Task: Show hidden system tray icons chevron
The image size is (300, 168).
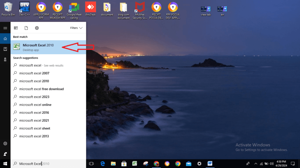Action: pos(255,164)
